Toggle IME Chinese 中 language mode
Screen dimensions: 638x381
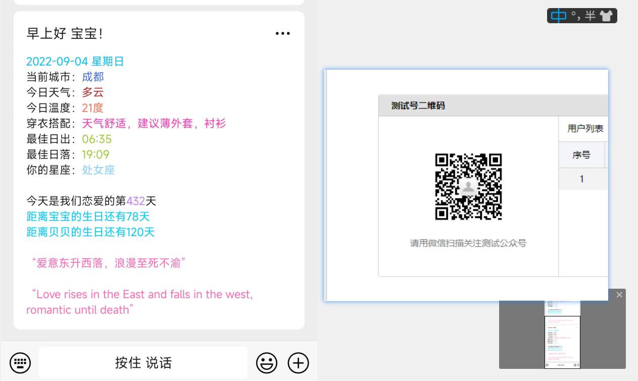click(558, 16)
